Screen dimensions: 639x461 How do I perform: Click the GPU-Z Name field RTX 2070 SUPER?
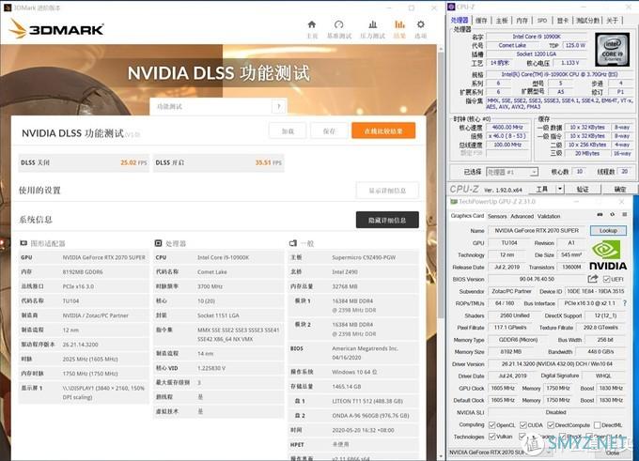537,231
